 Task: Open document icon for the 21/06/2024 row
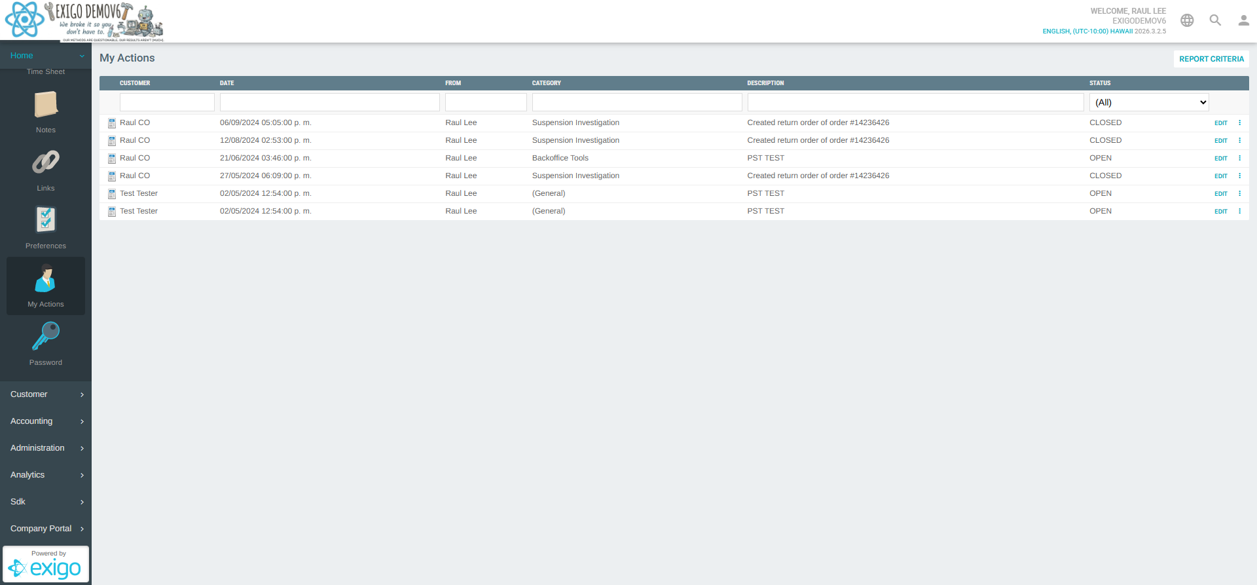click(x=112, y=159)
